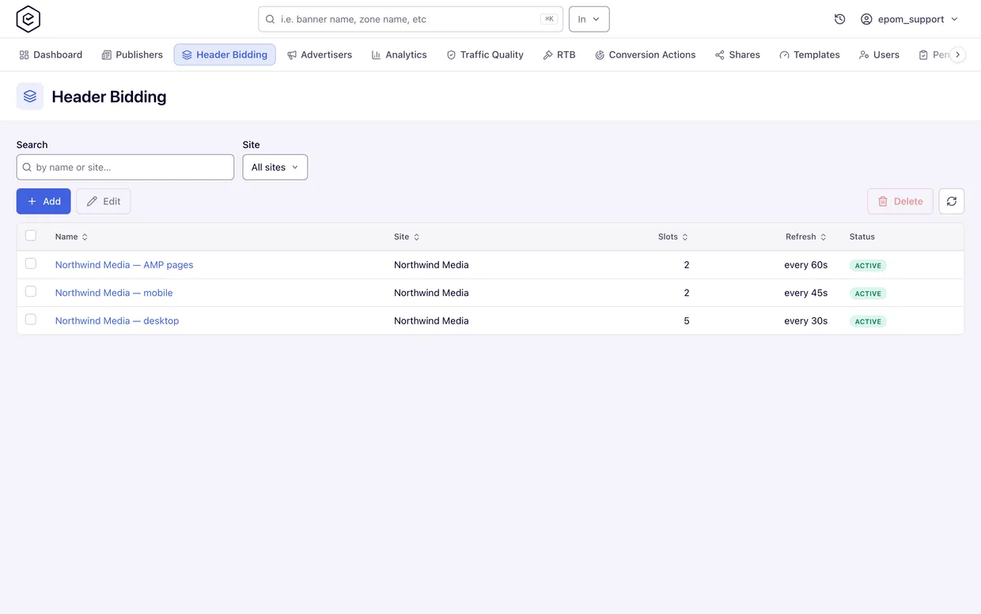The height and width of the screenshot is (614, 981).
Task: Click the search icon in name filter
Action: 27,167
